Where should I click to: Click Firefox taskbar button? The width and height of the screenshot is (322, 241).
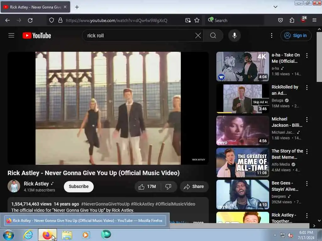47,235
